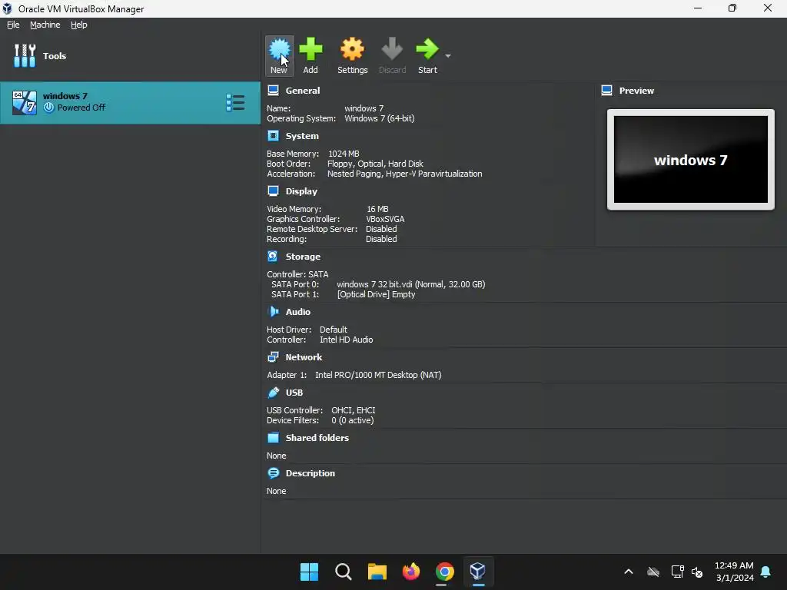Open the Shared folders section heading
787x590 pixels.
pos(317,438)
